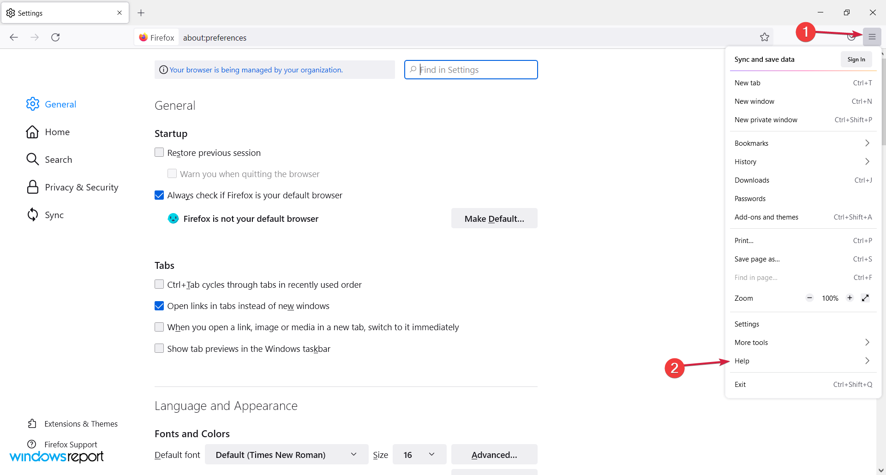Open the Search settings magnifier icon
The image size is (886, 475).
[32, 159]
